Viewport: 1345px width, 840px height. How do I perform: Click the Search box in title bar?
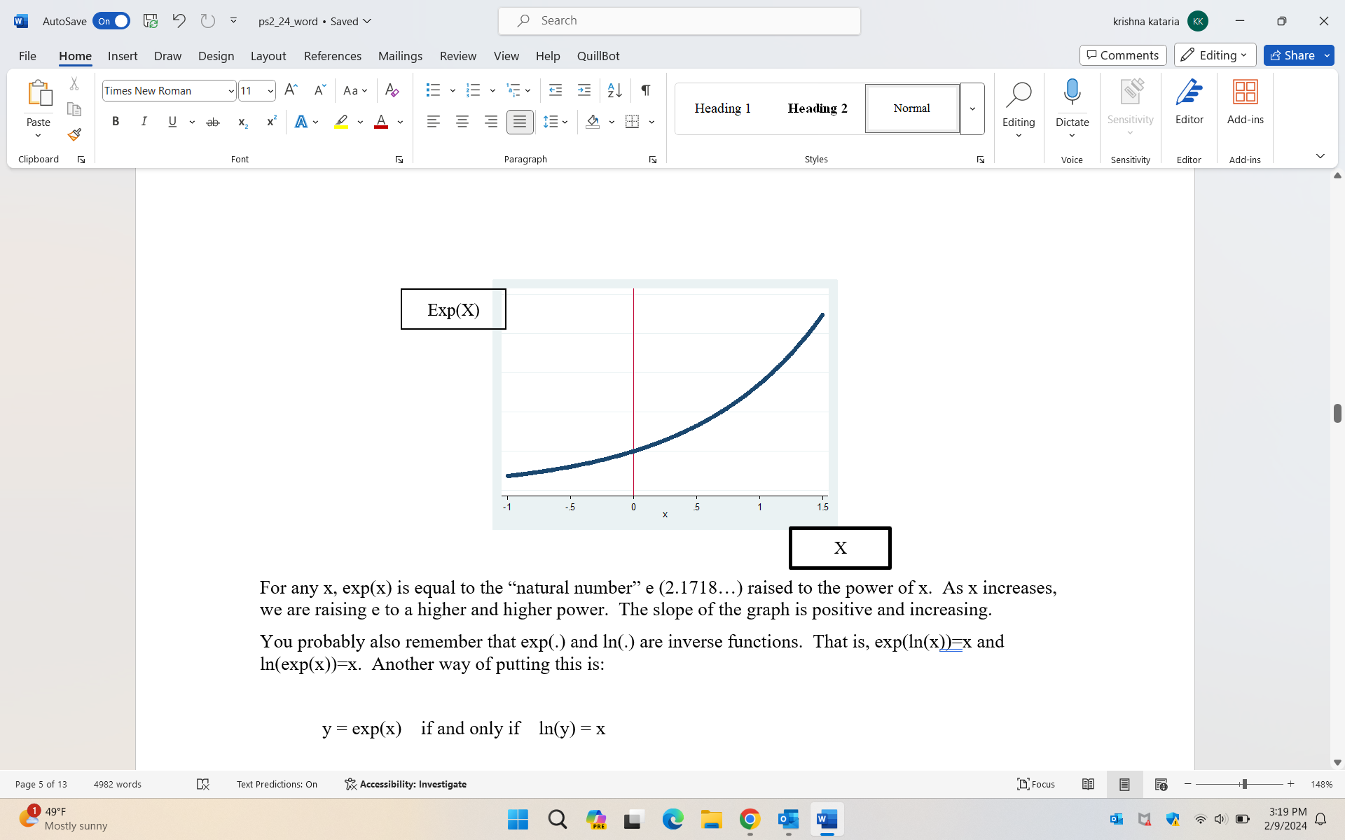coord(680,21)
